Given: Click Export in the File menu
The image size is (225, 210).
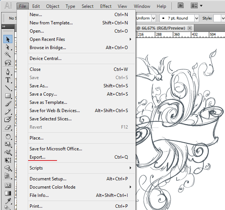Looking at the screenshot, I should point(37,157).
